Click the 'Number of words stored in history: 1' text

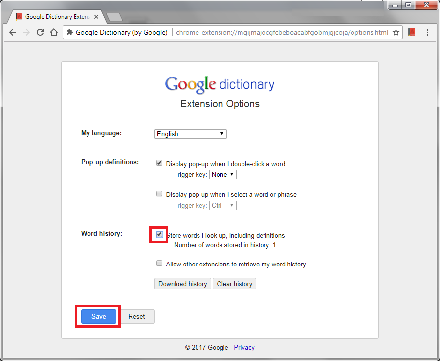pos(225,245)
